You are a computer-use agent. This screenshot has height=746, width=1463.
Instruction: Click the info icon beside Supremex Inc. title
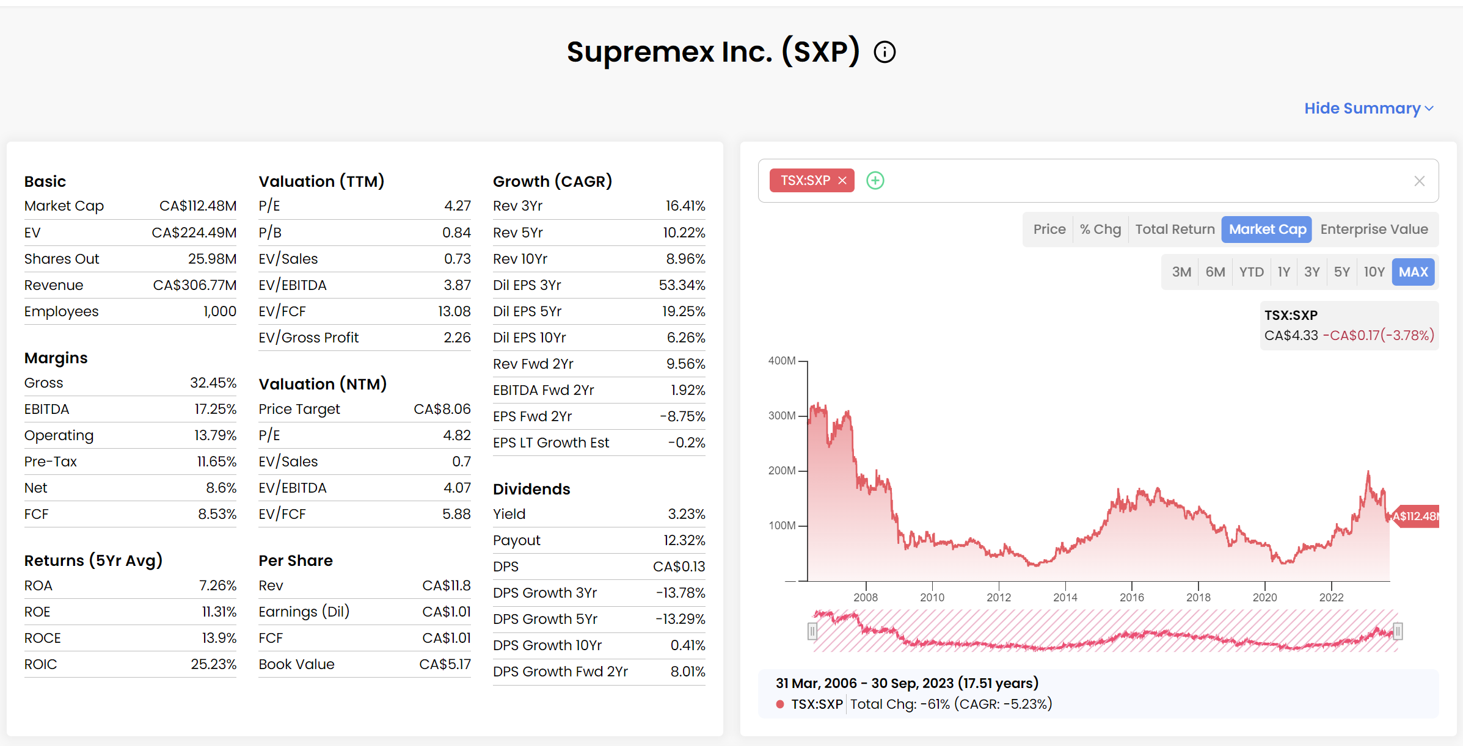click(x=884, y=53)
